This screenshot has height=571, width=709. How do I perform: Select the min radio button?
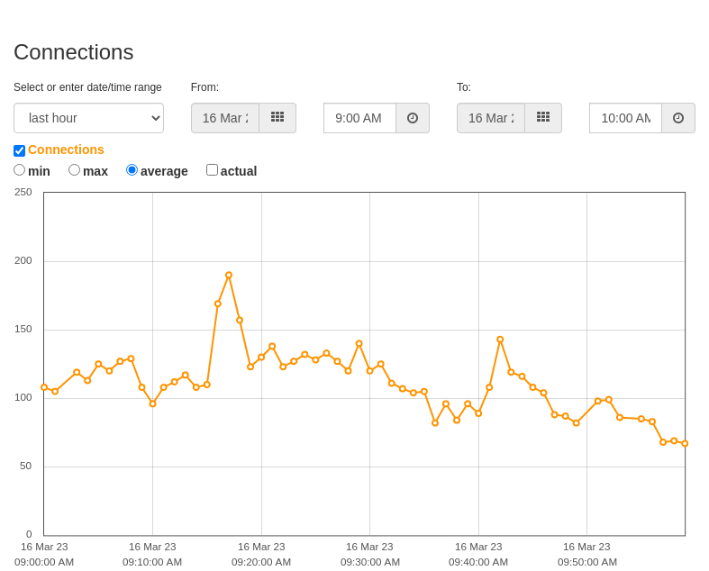pyautogui.click(x=20, y=170)
